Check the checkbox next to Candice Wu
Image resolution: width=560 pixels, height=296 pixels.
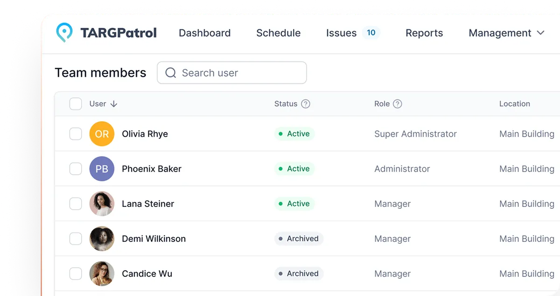pos(76,274)
